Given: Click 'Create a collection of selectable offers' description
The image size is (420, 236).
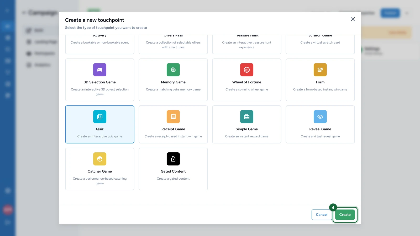Looking at the screenshot, I should click(173, 45).
